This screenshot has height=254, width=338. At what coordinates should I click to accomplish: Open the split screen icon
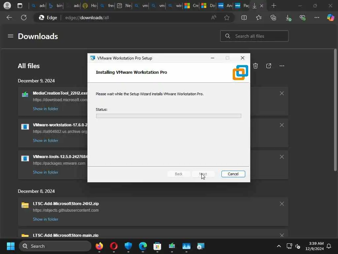click(244, 18)
